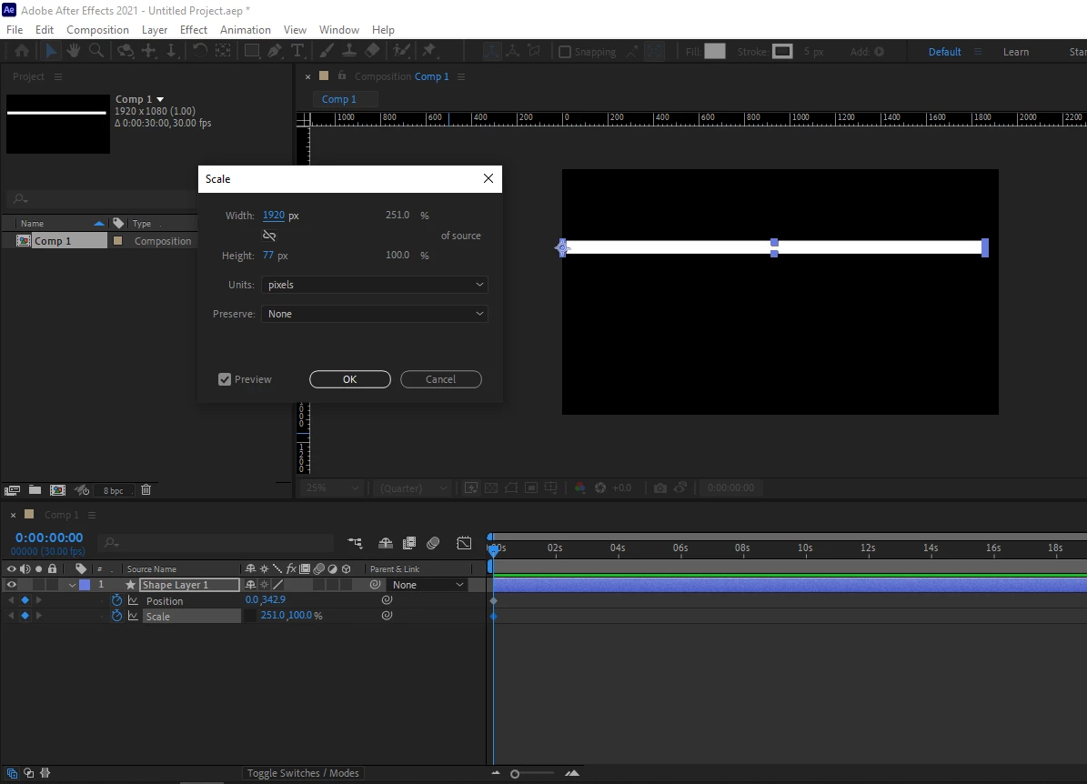
Task: Open the Units pixels dropdown
Action: [x=375, y=285]
